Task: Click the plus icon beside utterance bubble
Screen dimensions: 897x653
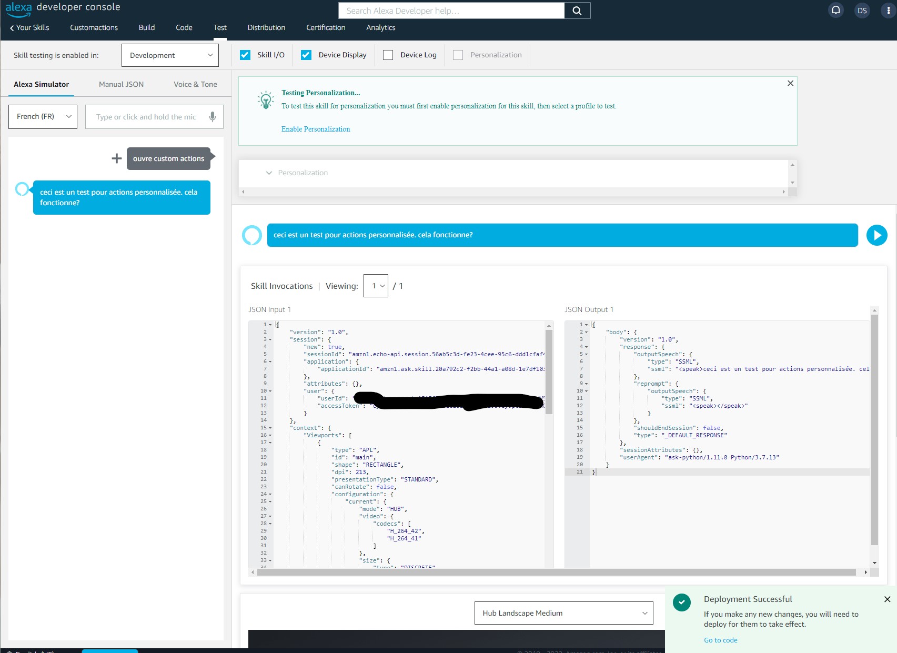Action: pyautogui.click(x=117, y=158)
